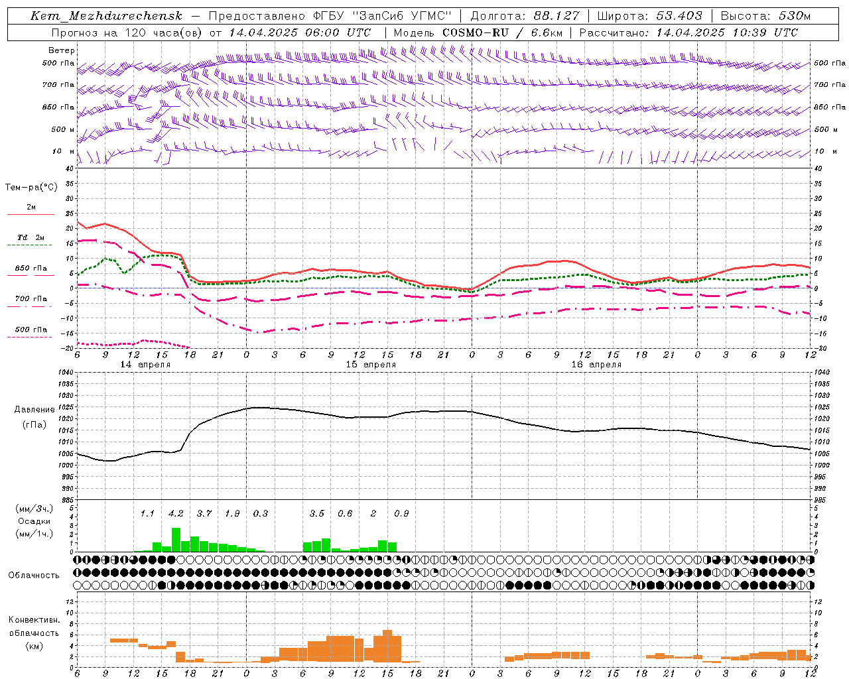Click the "Облачность" cloud cover label

point(34,576)
